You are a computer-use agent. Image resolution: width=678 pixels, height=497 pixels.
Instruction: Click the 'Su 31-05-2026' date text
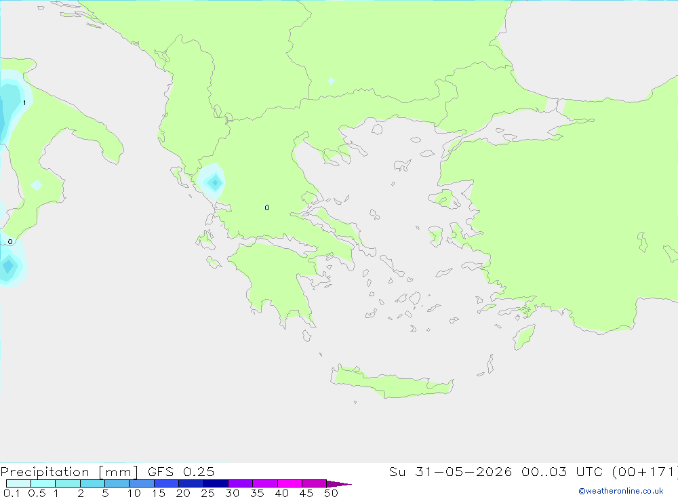tap(451, 471)
